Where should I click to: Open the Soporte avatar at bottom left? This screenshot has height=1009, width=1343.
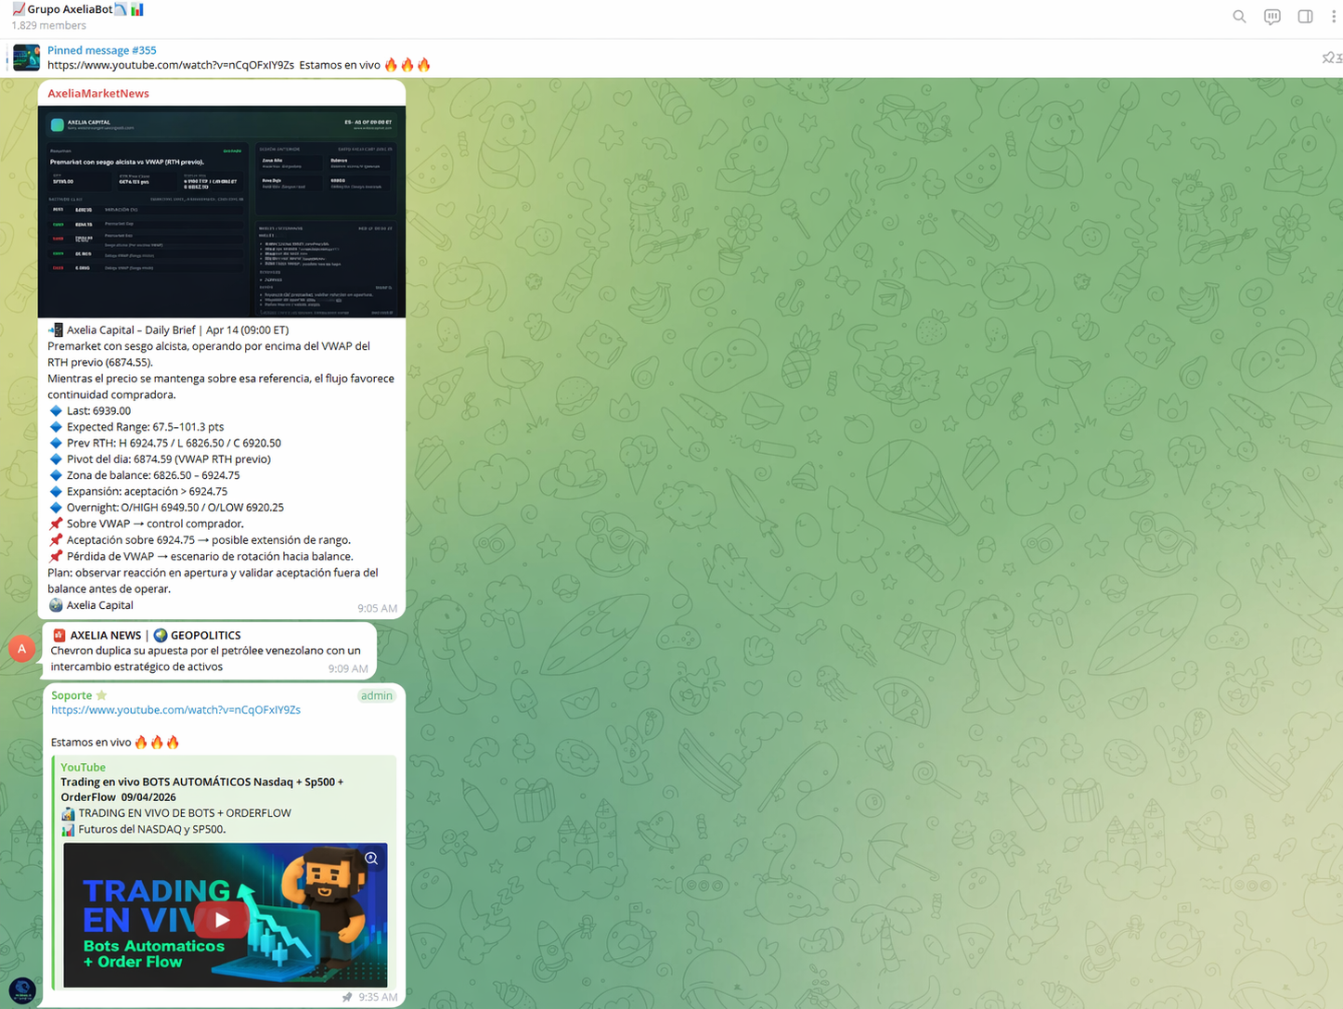point(21,990)
